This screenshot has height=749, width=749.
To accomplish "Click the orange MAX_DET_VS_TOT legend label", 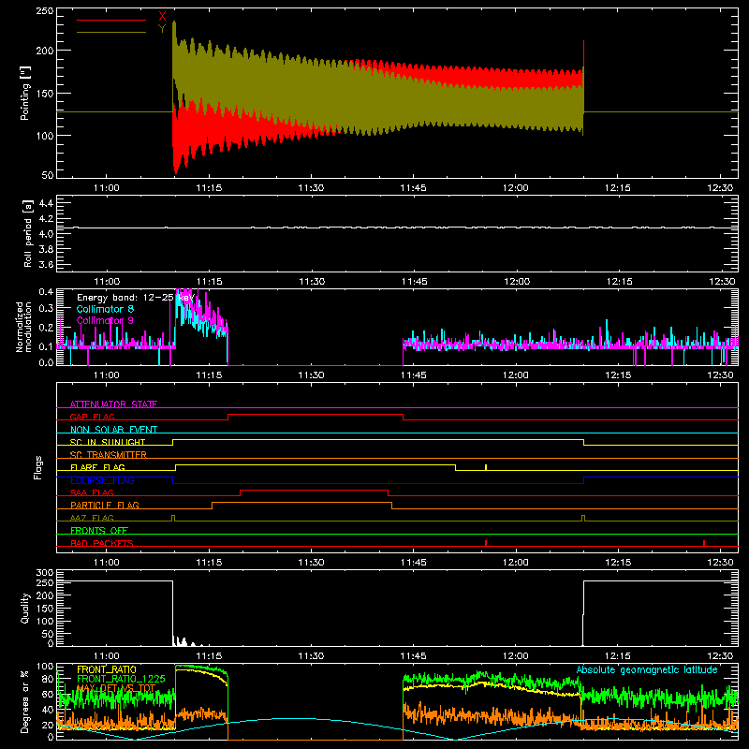I will tap(116, 688).
